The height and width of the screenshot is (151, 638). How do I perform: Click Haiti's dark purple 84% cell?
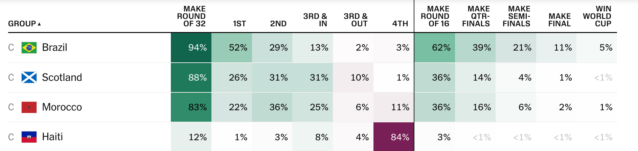[394, 137]
